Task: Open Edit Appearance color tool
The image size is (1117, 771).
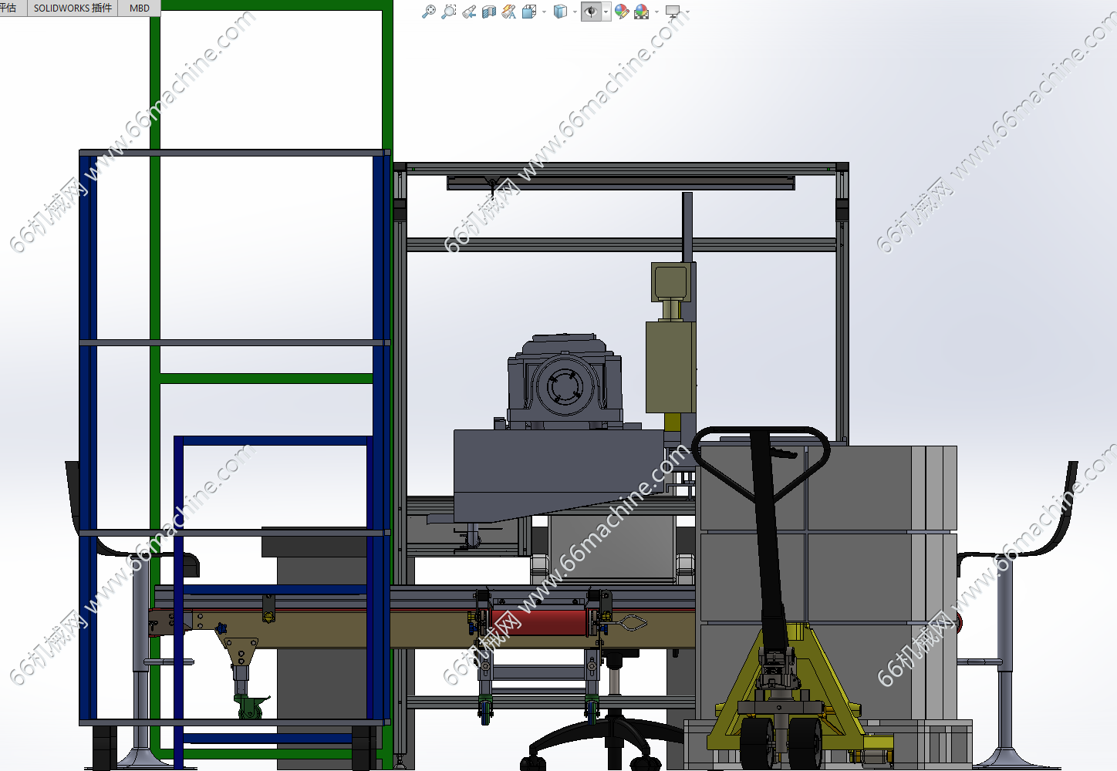Action: pyautogui.click(x=622, y=12)
